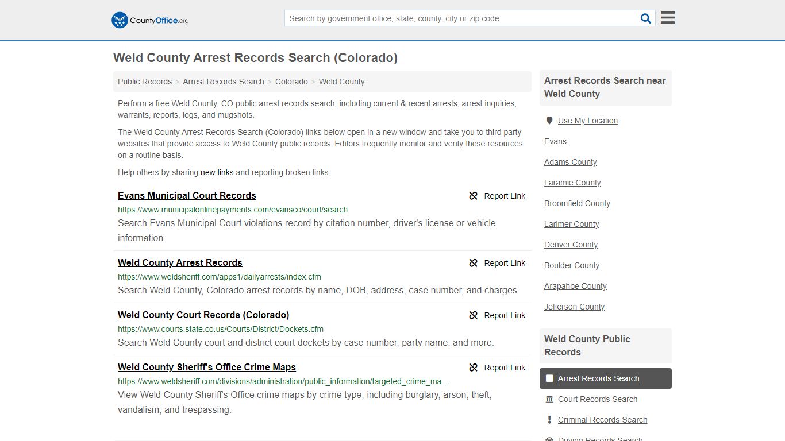Open the hamburger menu
Screen dimensions: 785x441
[668, 18]
